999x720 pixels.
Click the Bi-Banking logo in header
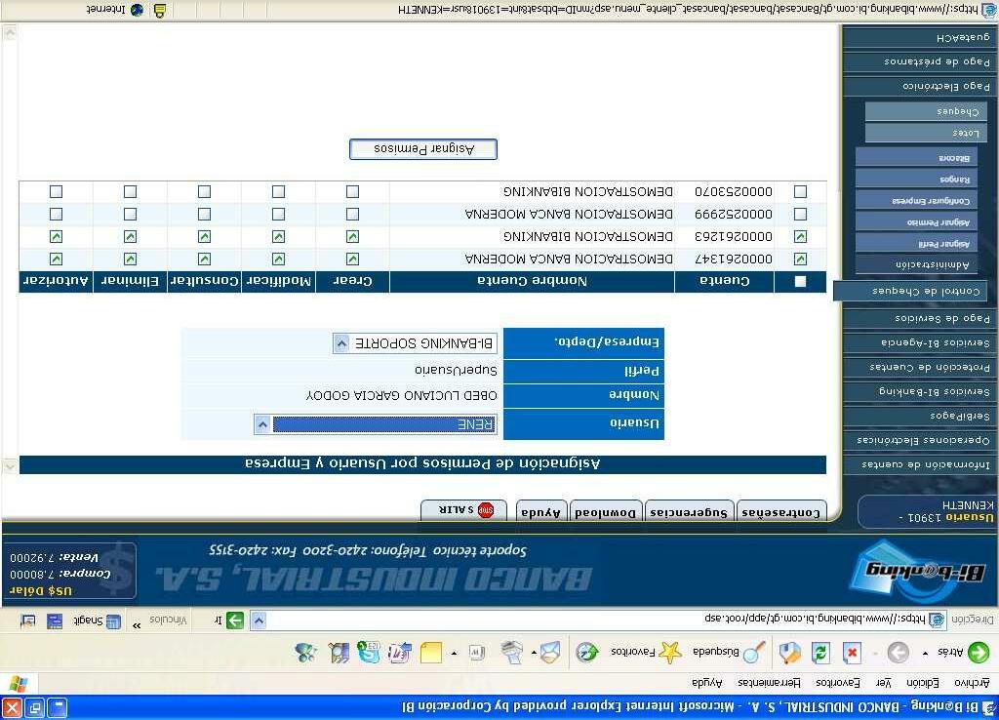coord(917,572)
